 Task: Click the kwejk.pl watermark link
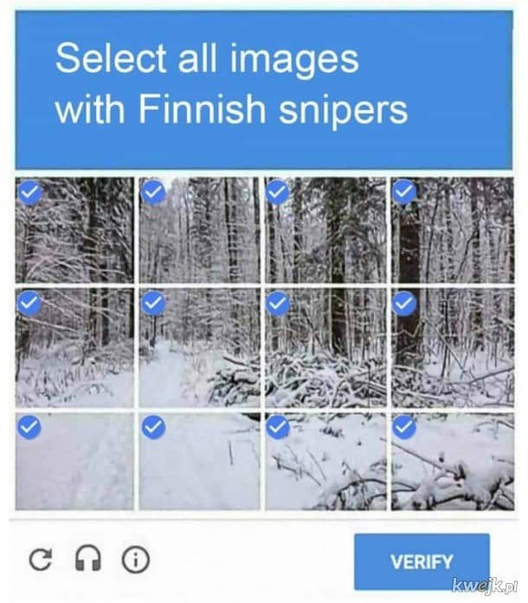[x=485, y=585]
